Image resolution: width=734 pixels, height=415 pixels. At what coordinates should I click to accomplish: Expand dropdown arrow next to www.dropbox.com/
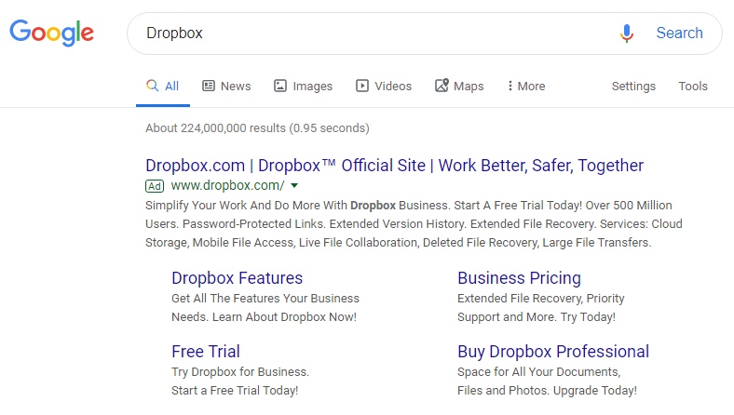294,186
